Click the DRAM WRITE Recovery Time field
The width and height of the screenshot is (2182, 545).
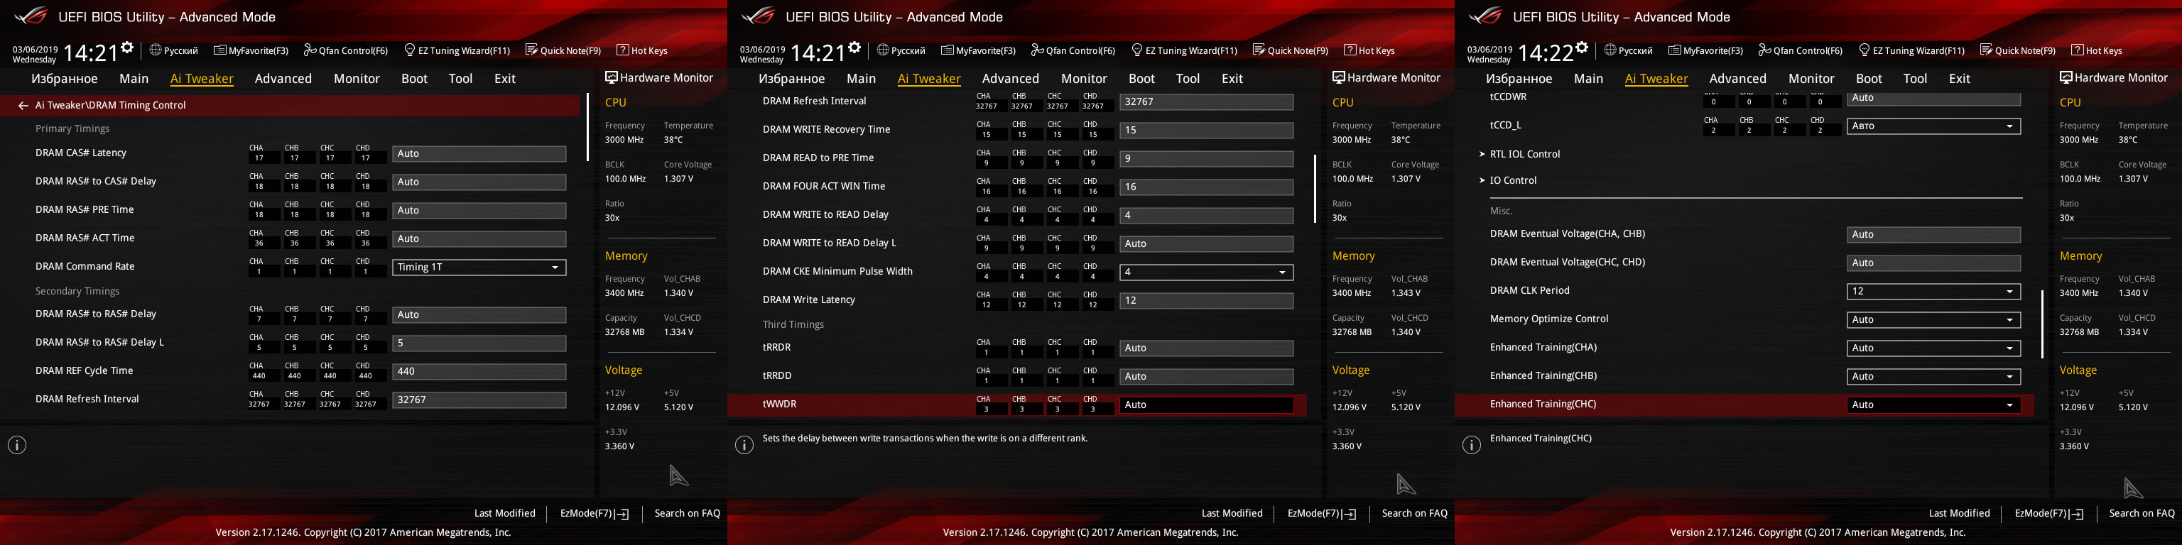(x=1207, y=131)
